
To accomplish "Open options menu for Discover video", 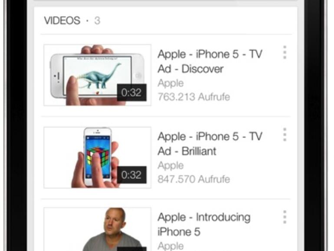I will [285, 52].
